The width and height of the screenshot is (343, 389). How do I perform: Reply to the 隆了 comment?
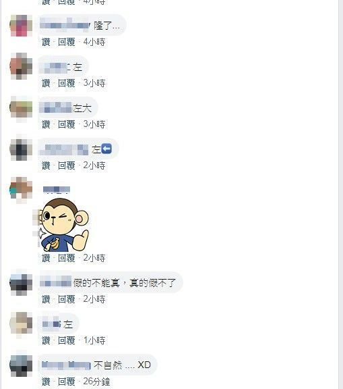pyautogui.click(x=66, y=42)
